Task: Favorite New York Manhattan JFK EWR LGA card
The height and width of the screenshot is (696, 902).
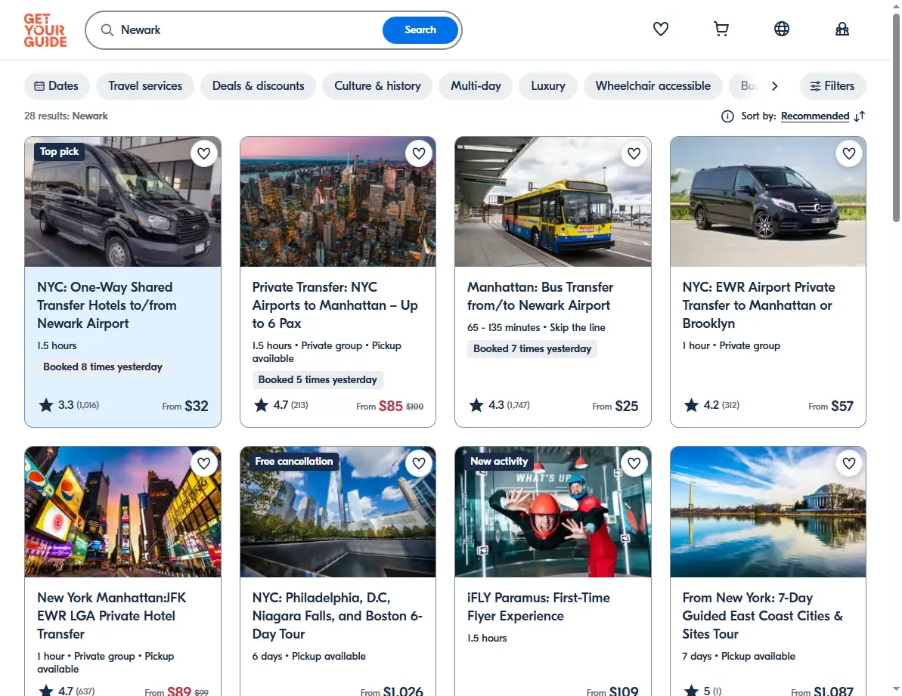Action: click(x=203, y=463)
